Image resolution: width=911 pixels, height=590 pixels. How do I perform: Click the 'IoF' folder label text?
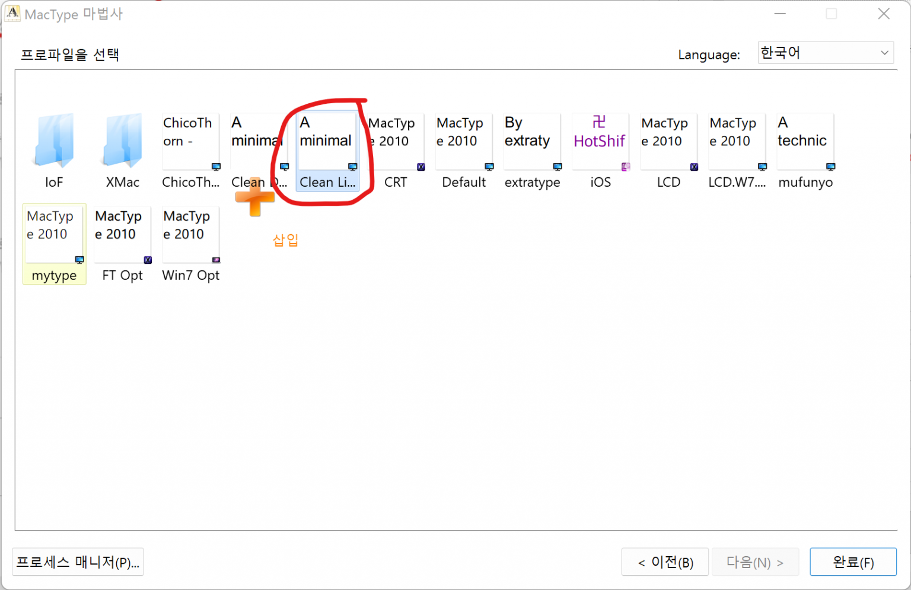[54, 182]
